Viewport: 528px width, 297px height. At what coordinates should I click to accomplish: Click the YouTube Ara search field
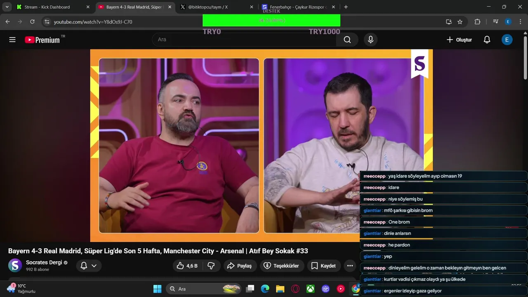244,40
